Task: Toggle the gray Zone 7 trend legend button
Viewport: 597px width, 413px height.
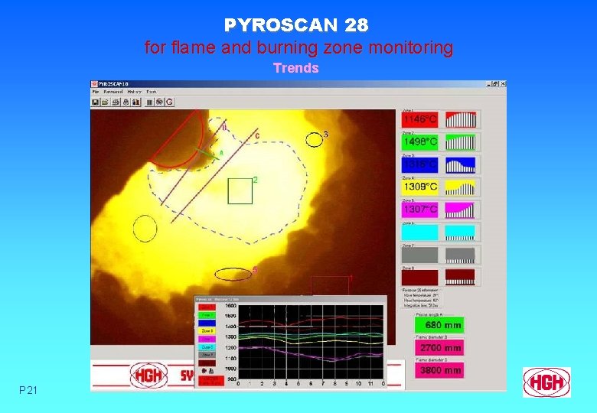Action: [x=207, y=355]
